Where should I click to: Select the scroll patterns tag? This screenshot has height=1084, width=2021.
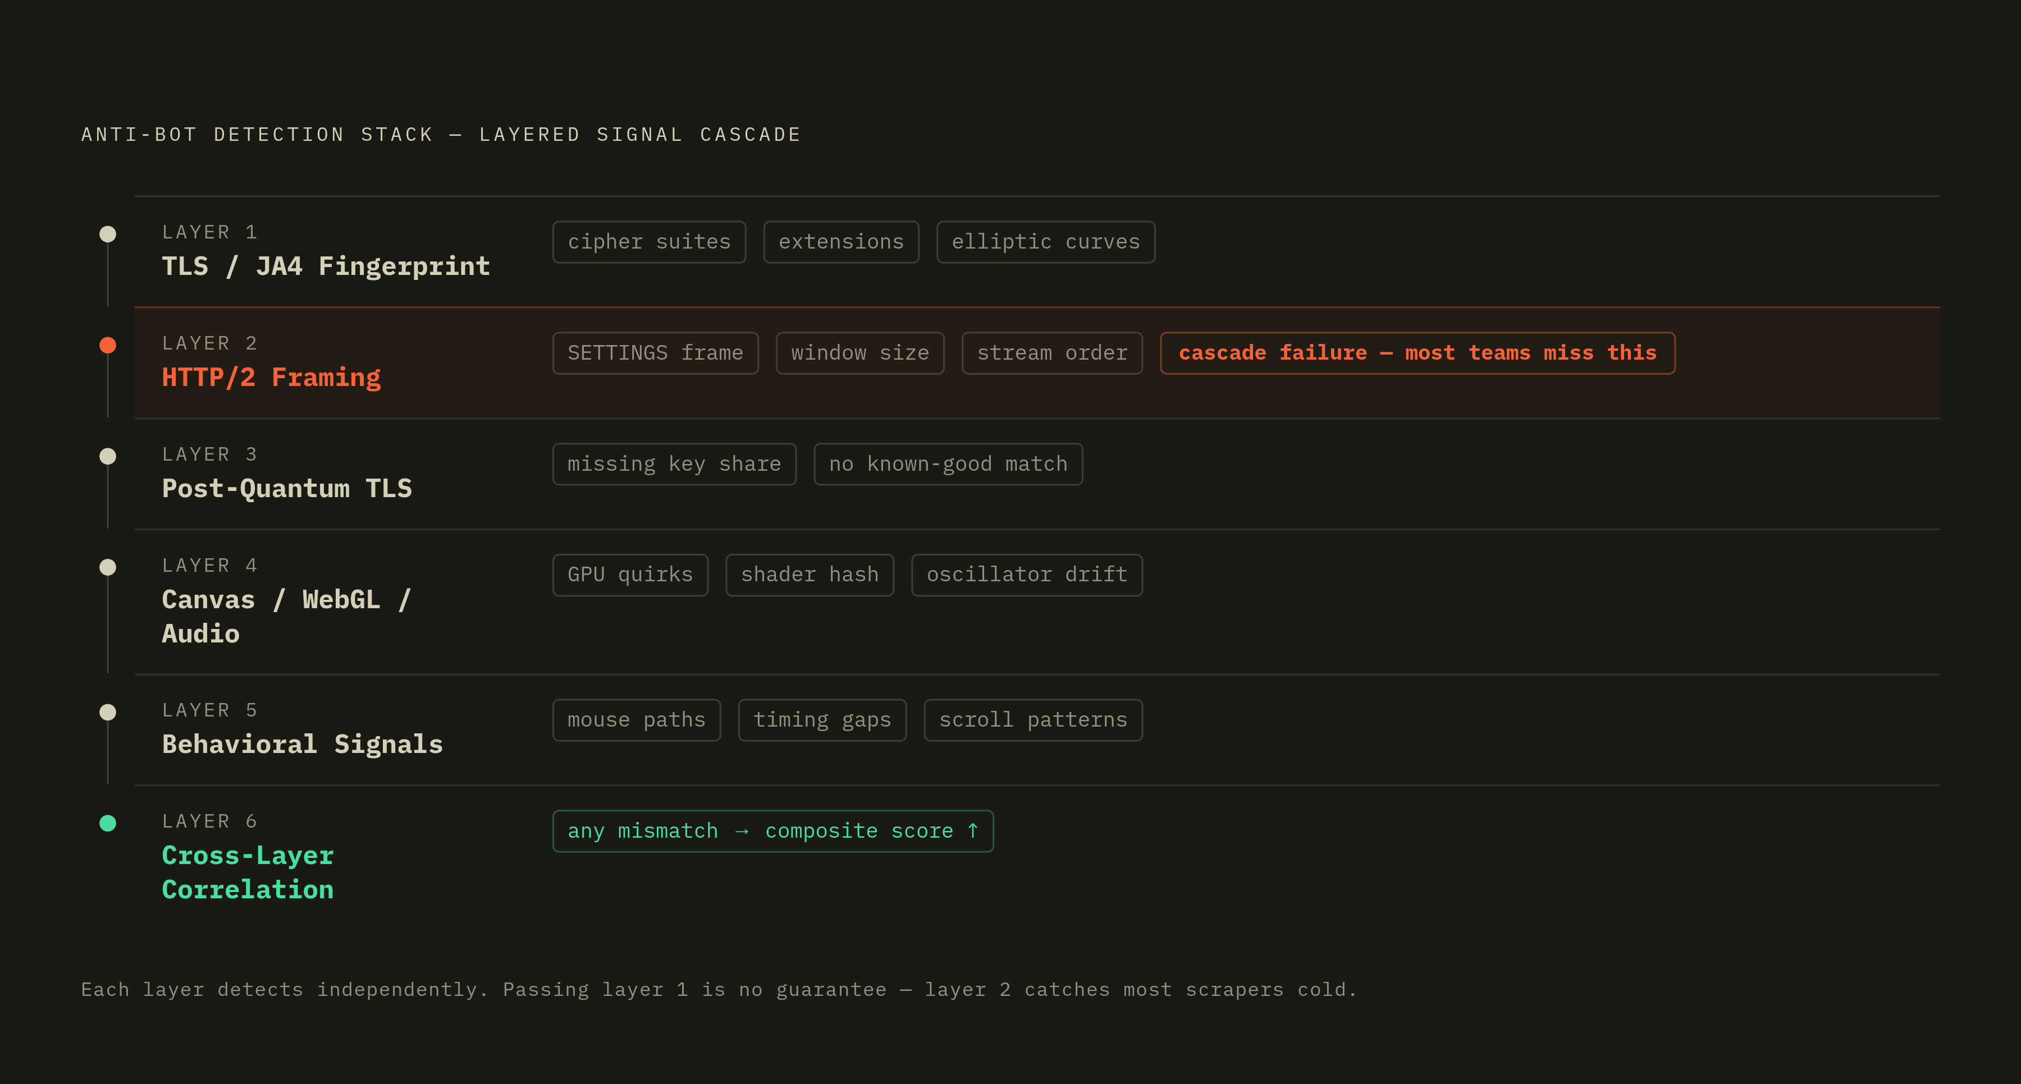[1034, 720]
